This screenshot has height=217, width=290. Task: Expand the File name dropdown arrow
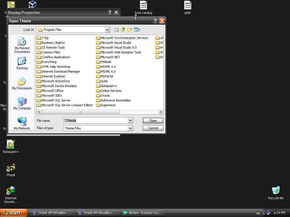(x=130, y=120)
